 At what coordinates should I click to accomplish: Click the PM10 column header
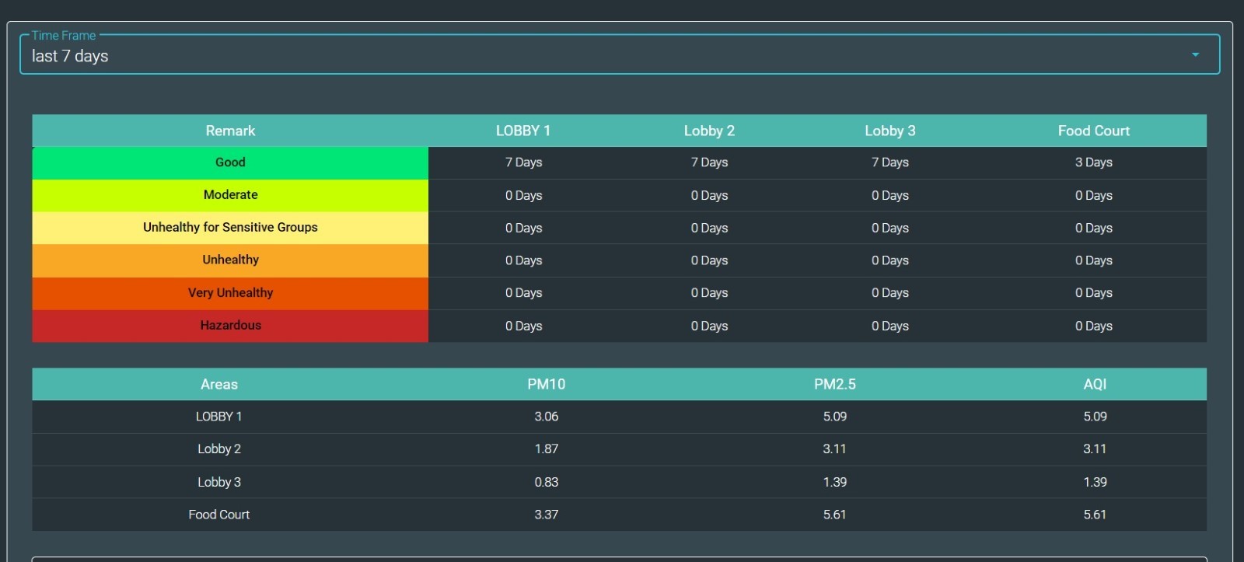(547, 384)
